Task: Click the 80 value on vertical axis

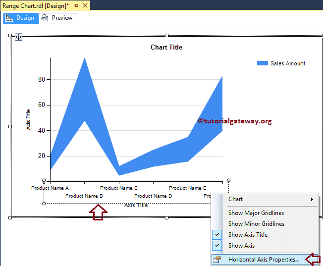Action: coord(42,80)
